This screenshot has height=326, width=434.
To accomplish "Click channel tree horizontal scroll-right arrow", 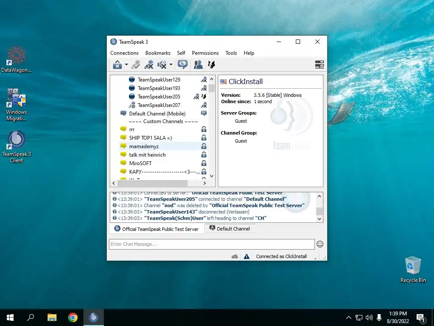I will click(x=205, y=183).
